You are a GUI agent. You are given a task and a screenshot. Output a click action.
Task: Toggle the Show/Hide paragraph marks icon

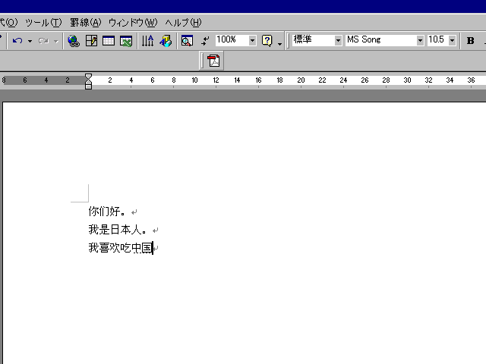click(x=205, y=40)
